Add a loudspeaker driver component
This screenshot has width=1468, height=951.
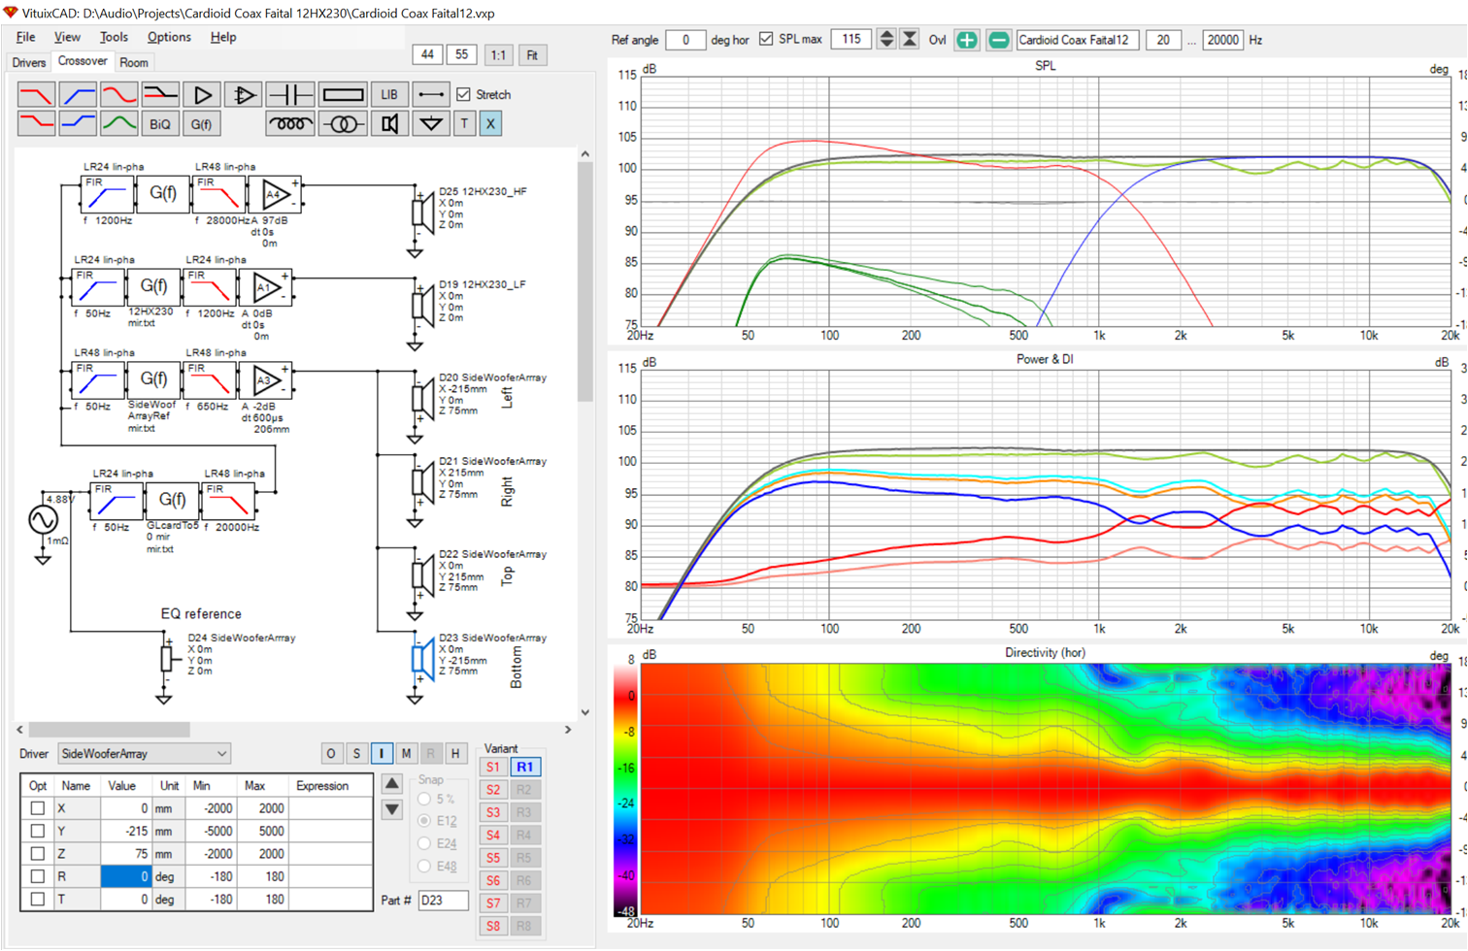(x=389, y=124)
